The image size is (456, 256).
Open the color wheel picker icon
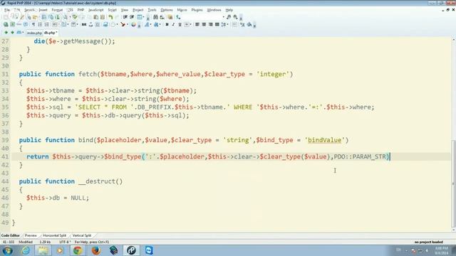pos(133,25)
